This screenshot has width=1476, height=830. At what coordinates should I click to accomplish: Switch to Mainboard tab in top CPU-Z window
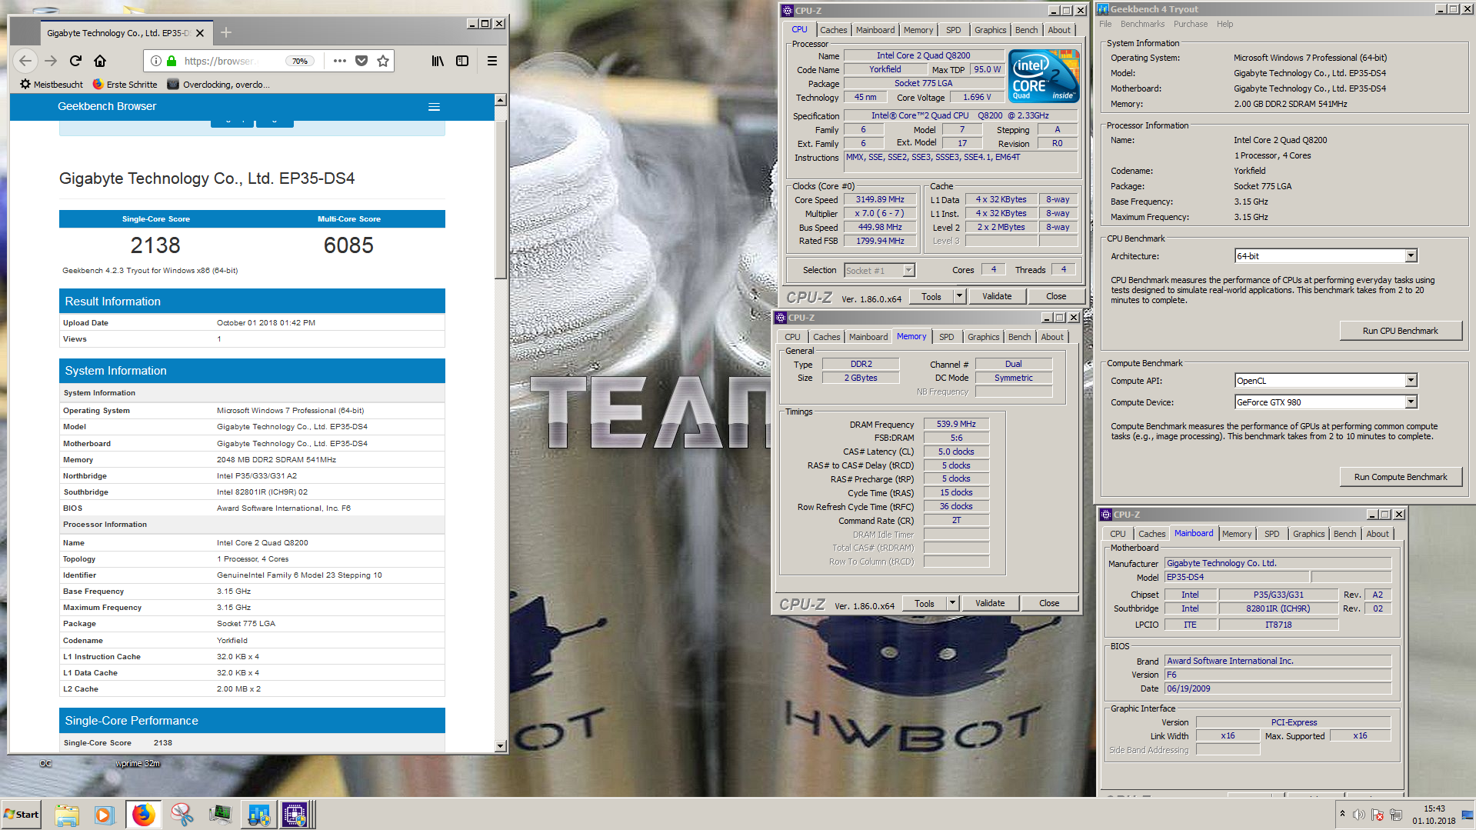(x=875, y=30)
